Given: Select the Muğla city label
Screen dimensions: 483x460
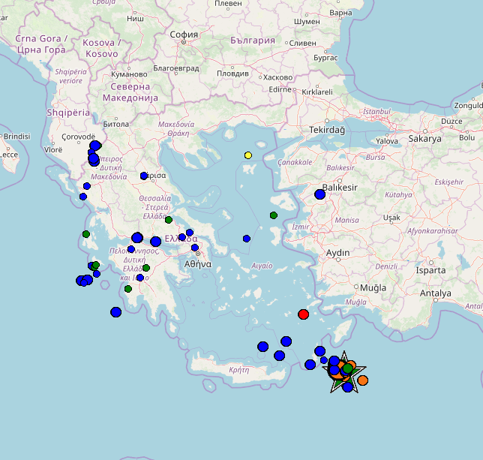Looking at the screenshot, I should (373, 287).
